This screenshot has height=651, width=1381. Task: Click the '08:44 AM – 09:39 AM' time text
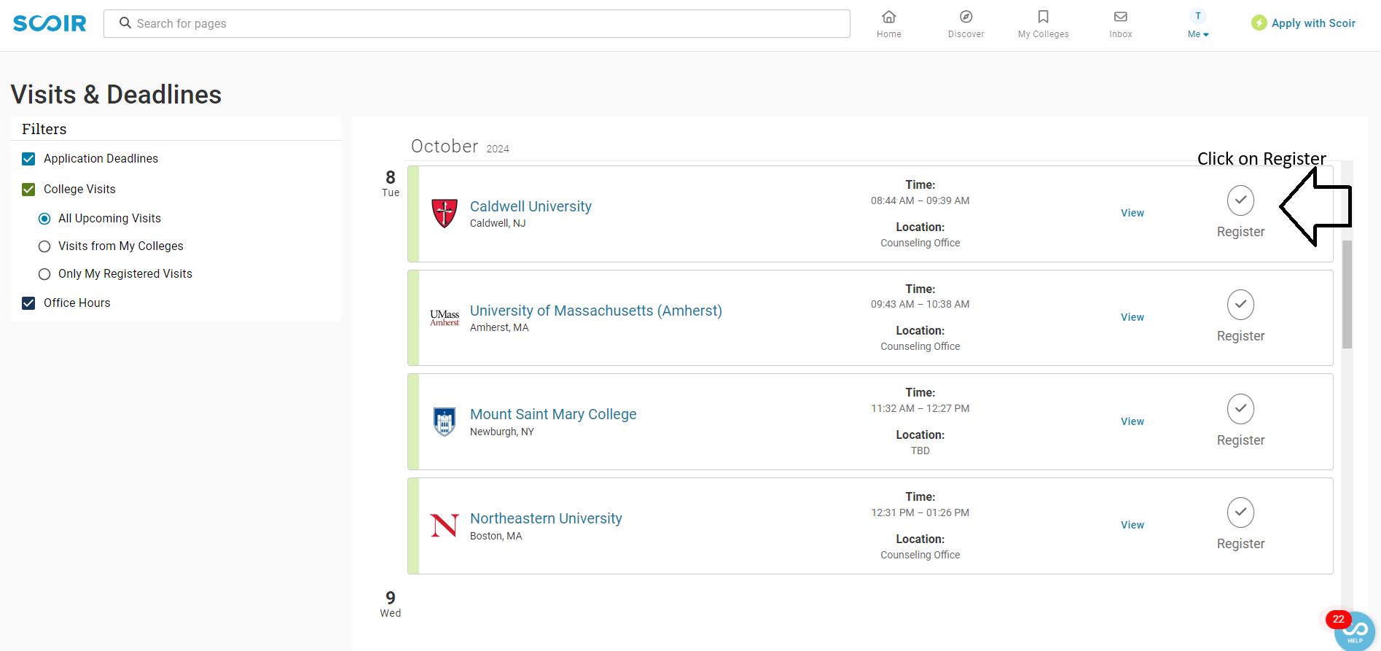(920, 200)
